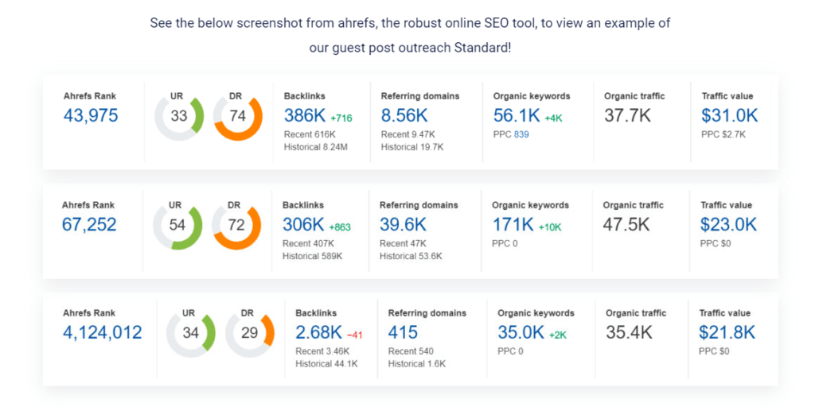Open the 415 referring domains link
This screenshot has width=815, height=407.
[403, 332]
